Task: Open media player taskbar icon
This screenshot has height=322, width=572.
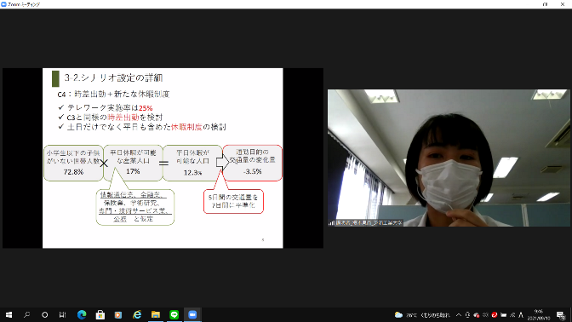Action: 118,314
